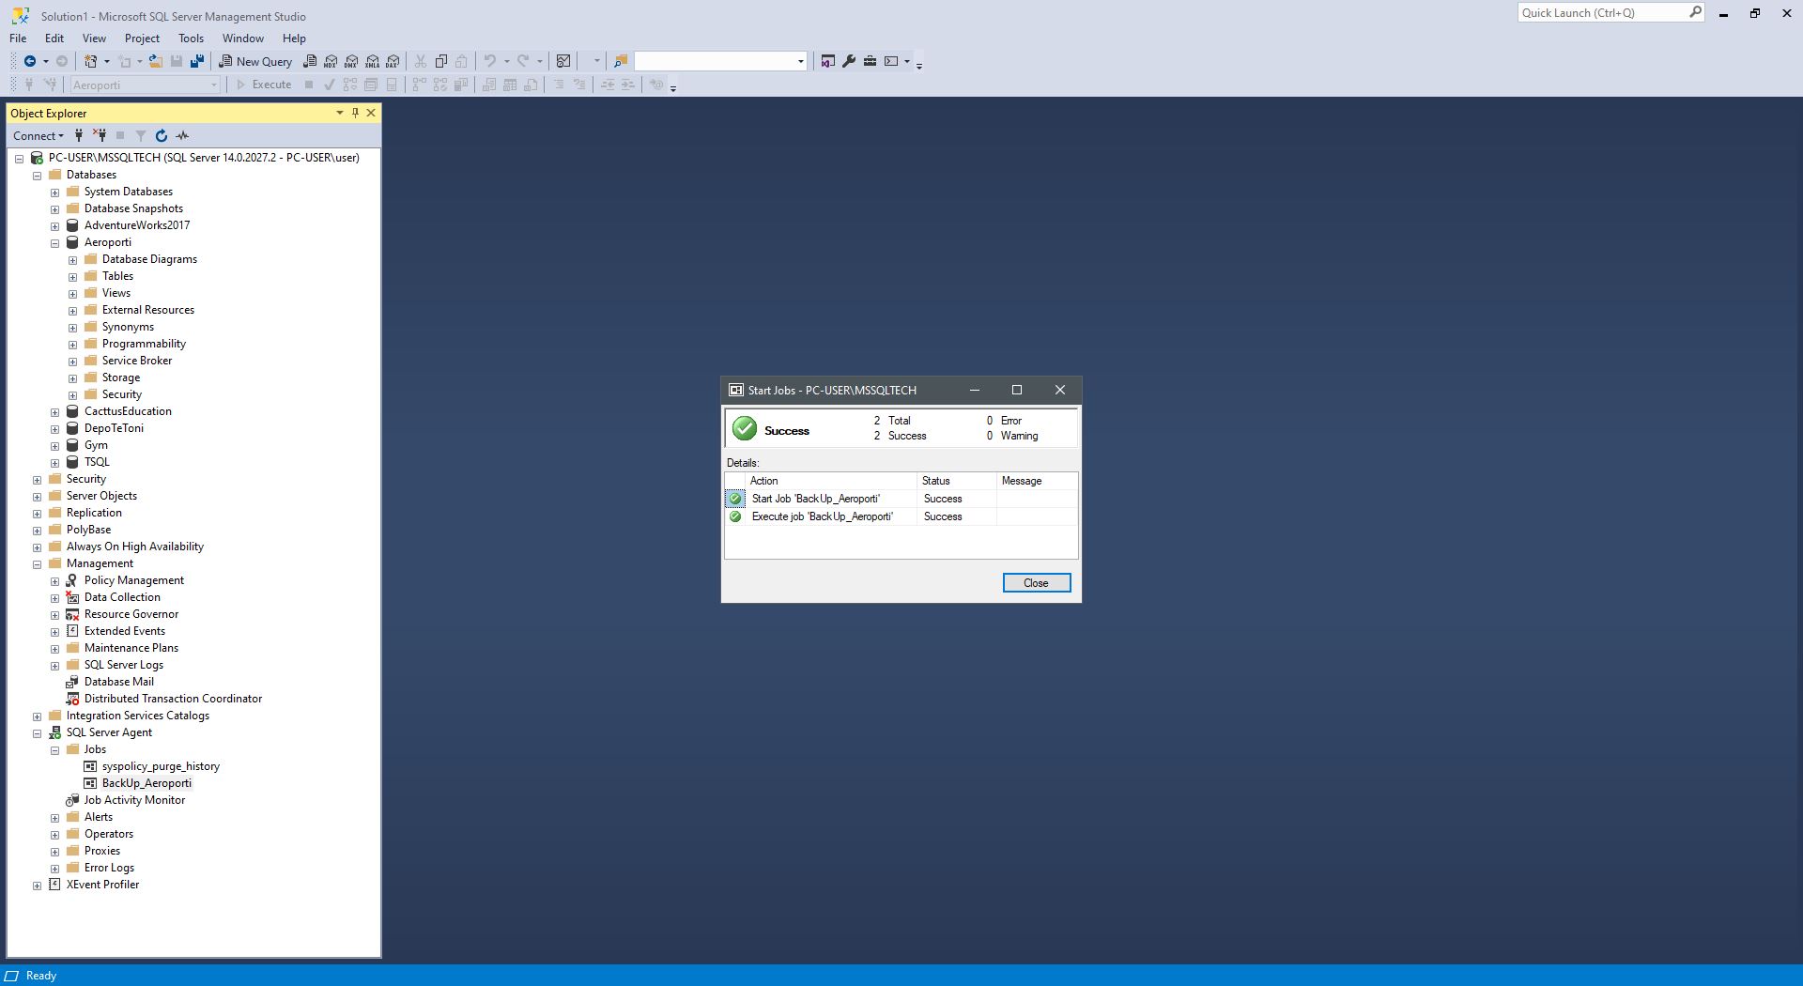1803x986 pixels.
Task: Select the syspolicy_purge_history job
Action: click(161, 766)
